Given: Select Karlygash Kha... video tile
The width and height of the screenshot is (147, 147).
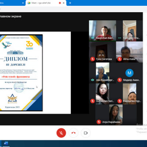Looking at the screenshot, I should pos(129,31).
